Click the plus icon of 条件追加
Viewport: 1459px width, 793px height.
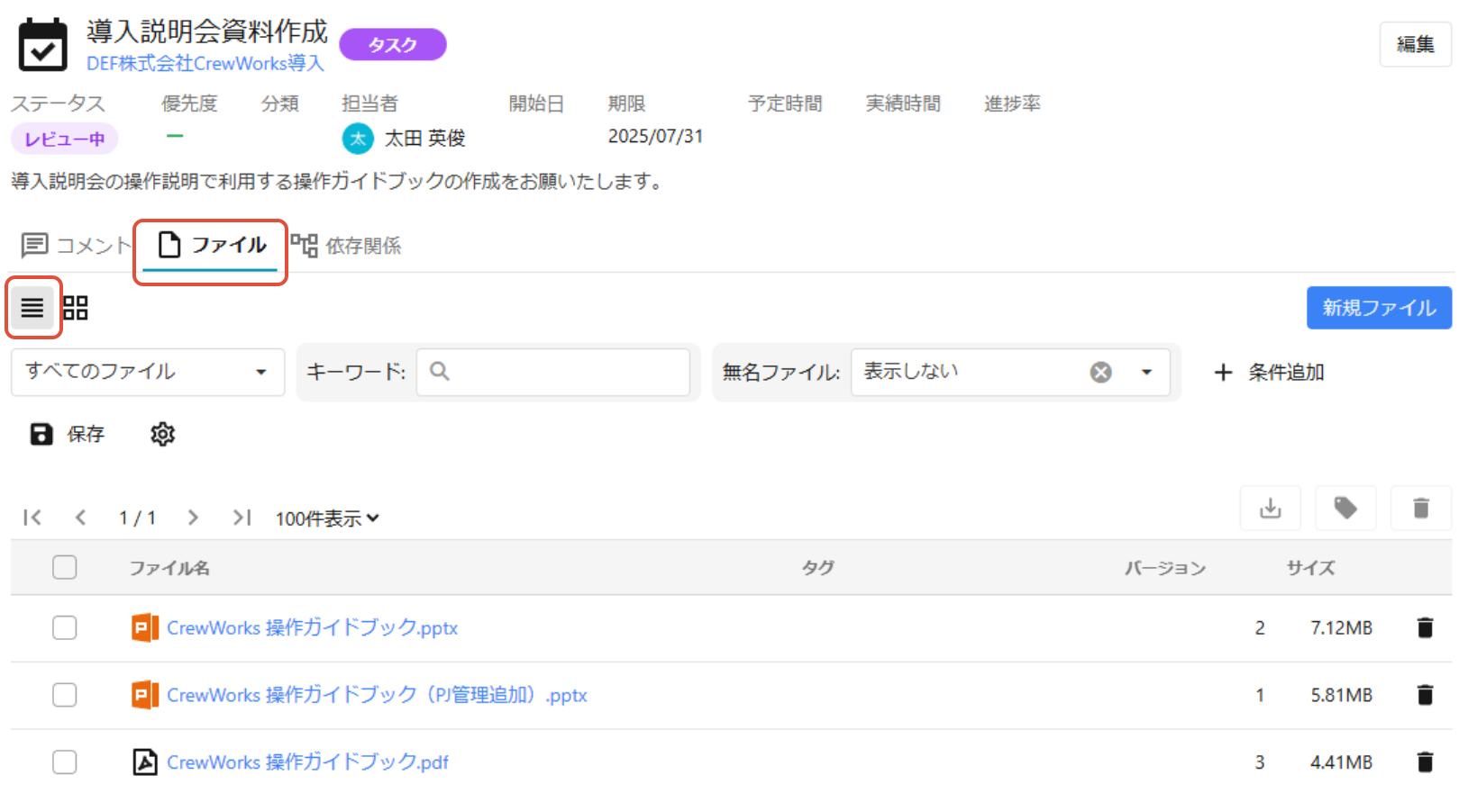(1223, 372)
